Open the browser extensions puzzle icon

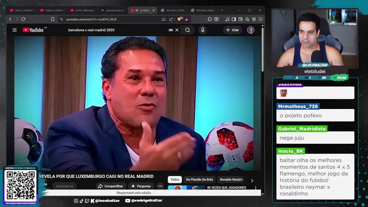(x=210, y=19)
